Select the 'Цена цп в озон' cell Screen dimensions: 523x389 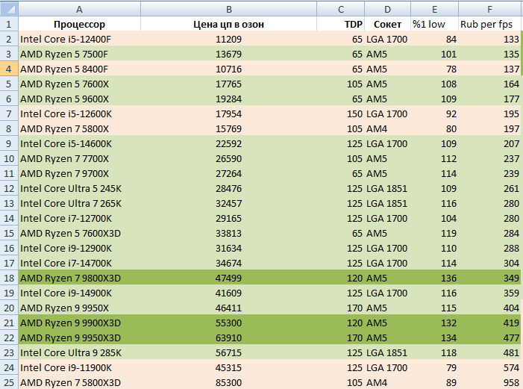coord(228,24)
